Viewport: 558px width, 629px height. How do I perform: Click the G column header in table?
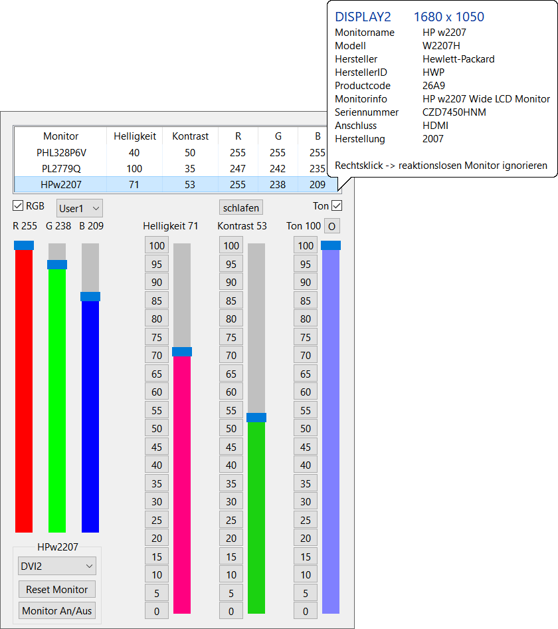[x=278, y=136]
